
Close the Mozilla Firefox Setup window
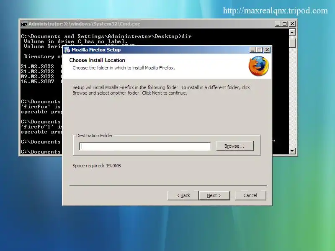(267, 50)
